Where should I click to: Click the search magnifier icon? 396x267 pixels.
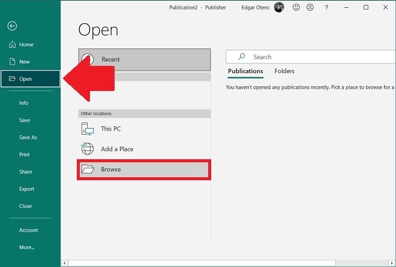(x=241, y=57)
